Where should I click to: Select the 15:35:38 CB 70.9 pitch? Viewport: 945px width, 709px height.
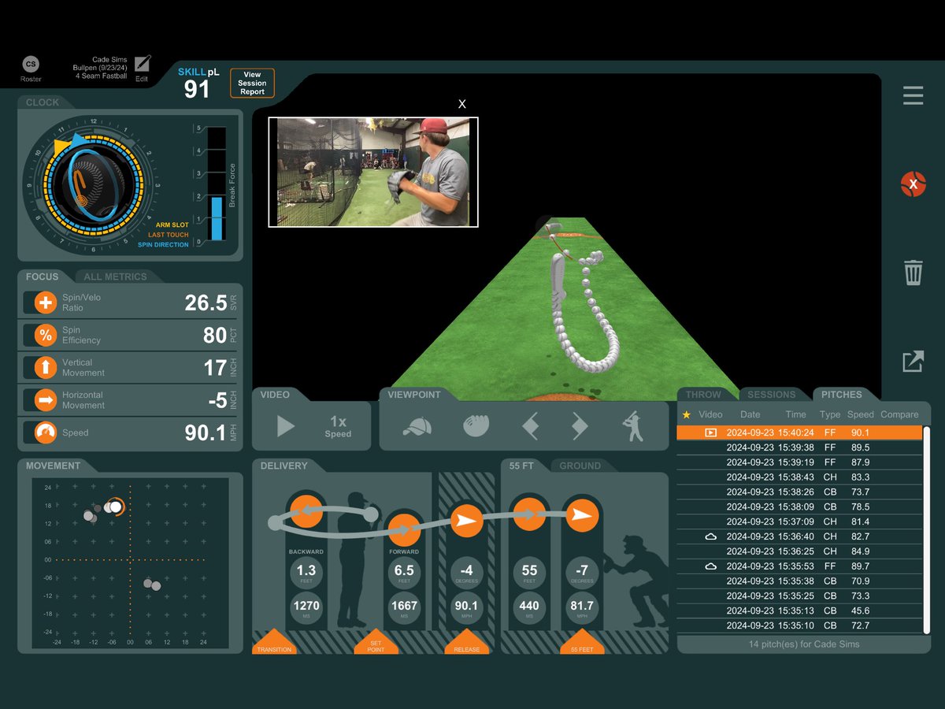pos(799,581)
